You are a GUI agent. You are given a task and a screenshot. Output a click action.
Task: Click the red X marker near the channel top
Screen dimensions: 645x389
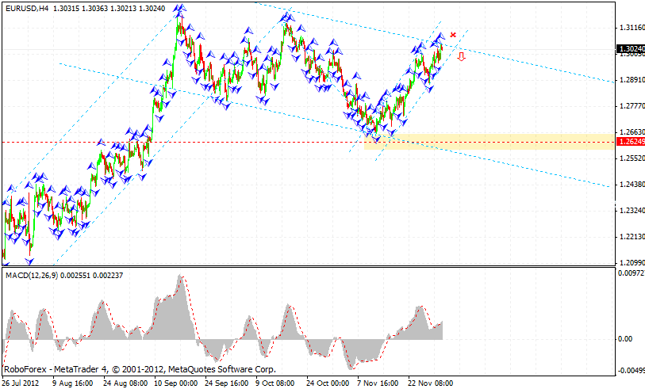coord(453,35)
